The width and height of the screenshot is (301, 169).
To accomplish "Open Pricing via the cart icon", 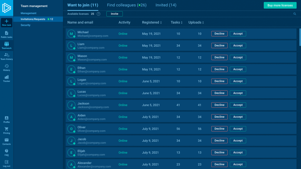I will (6, 129).
